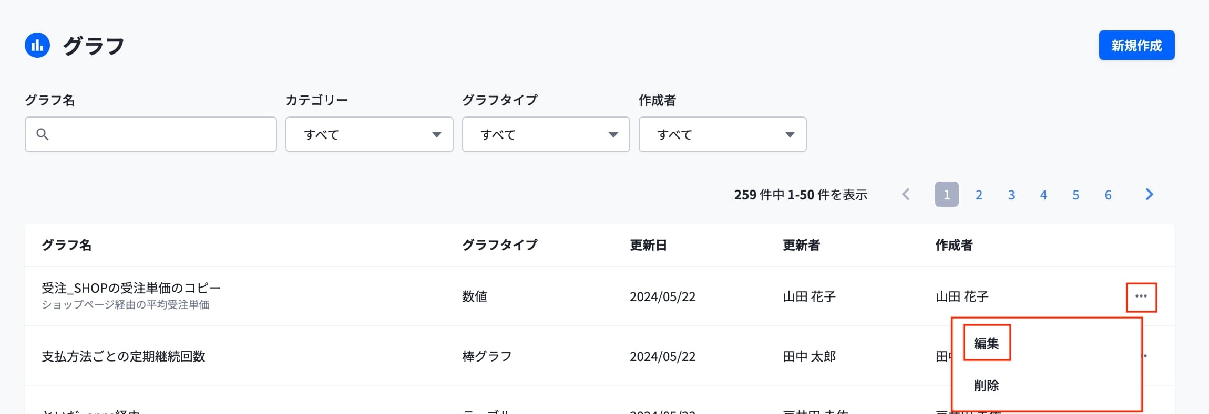
Task: Open the カテゴリー すべて dropdown
Action: click(370, 134)
